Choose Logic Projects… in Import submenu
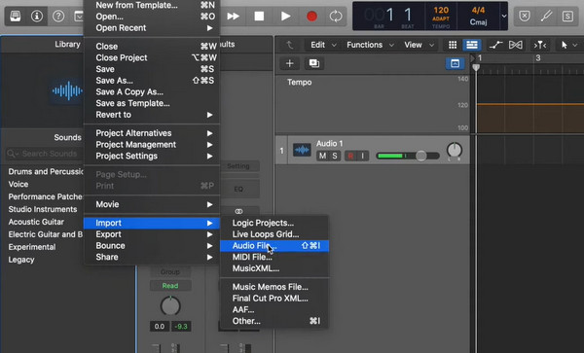 (x=274, y=223)
